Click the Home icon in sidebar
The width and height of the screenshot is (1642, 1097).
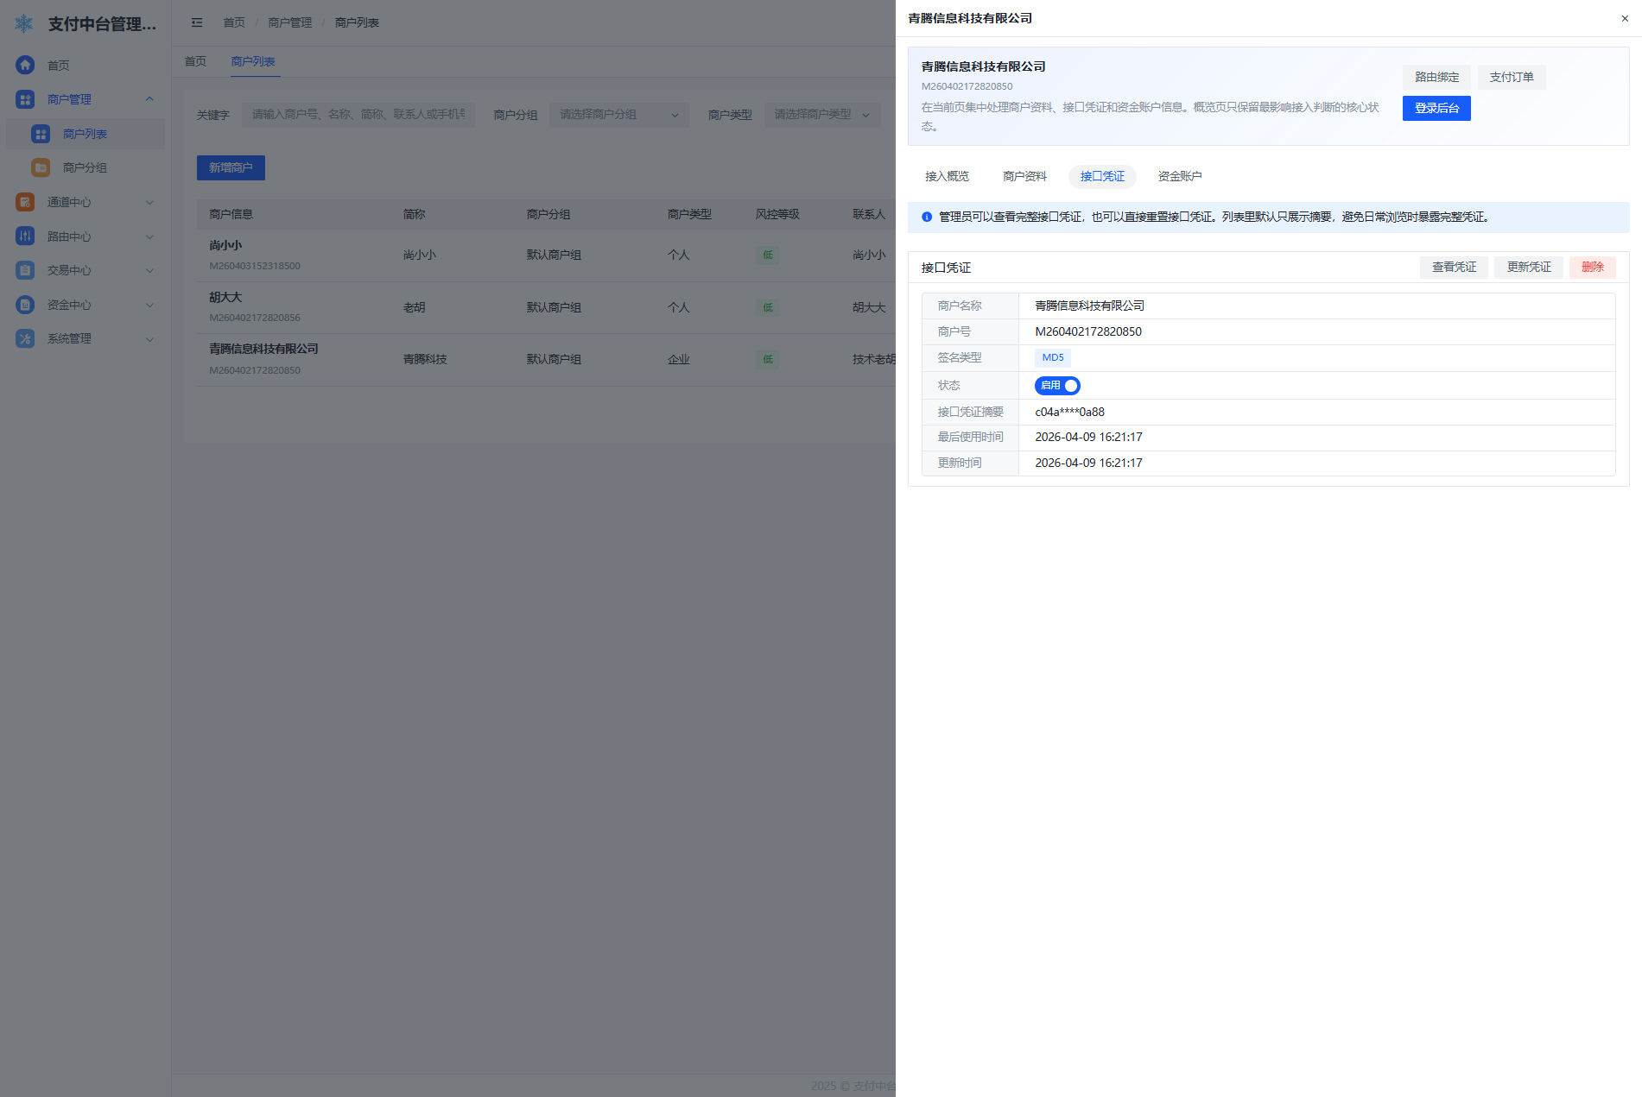click(25, 65)
